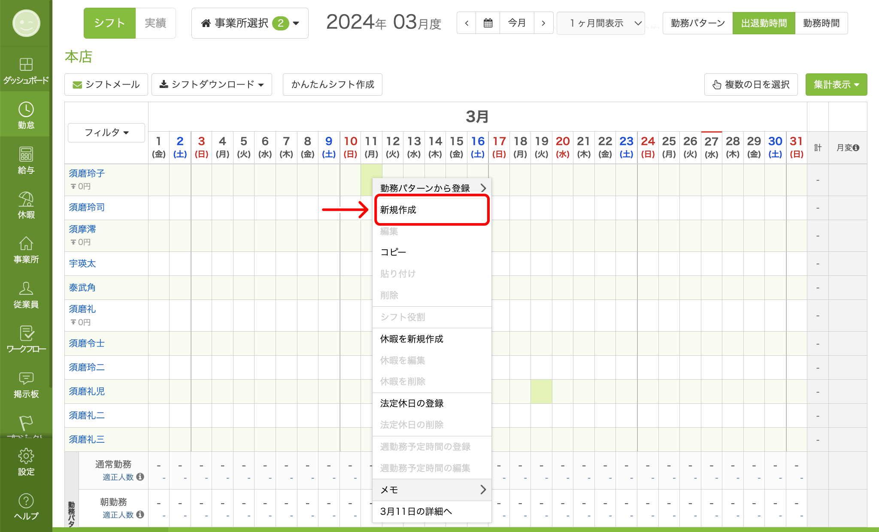This screenshot has height=532, width=879.
Task: Open the 掲示板 bulletin board section icon
Action: 26,378
